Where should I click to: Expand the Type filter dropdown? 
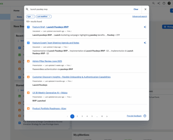pyautogui.click(x=30, y=16)
